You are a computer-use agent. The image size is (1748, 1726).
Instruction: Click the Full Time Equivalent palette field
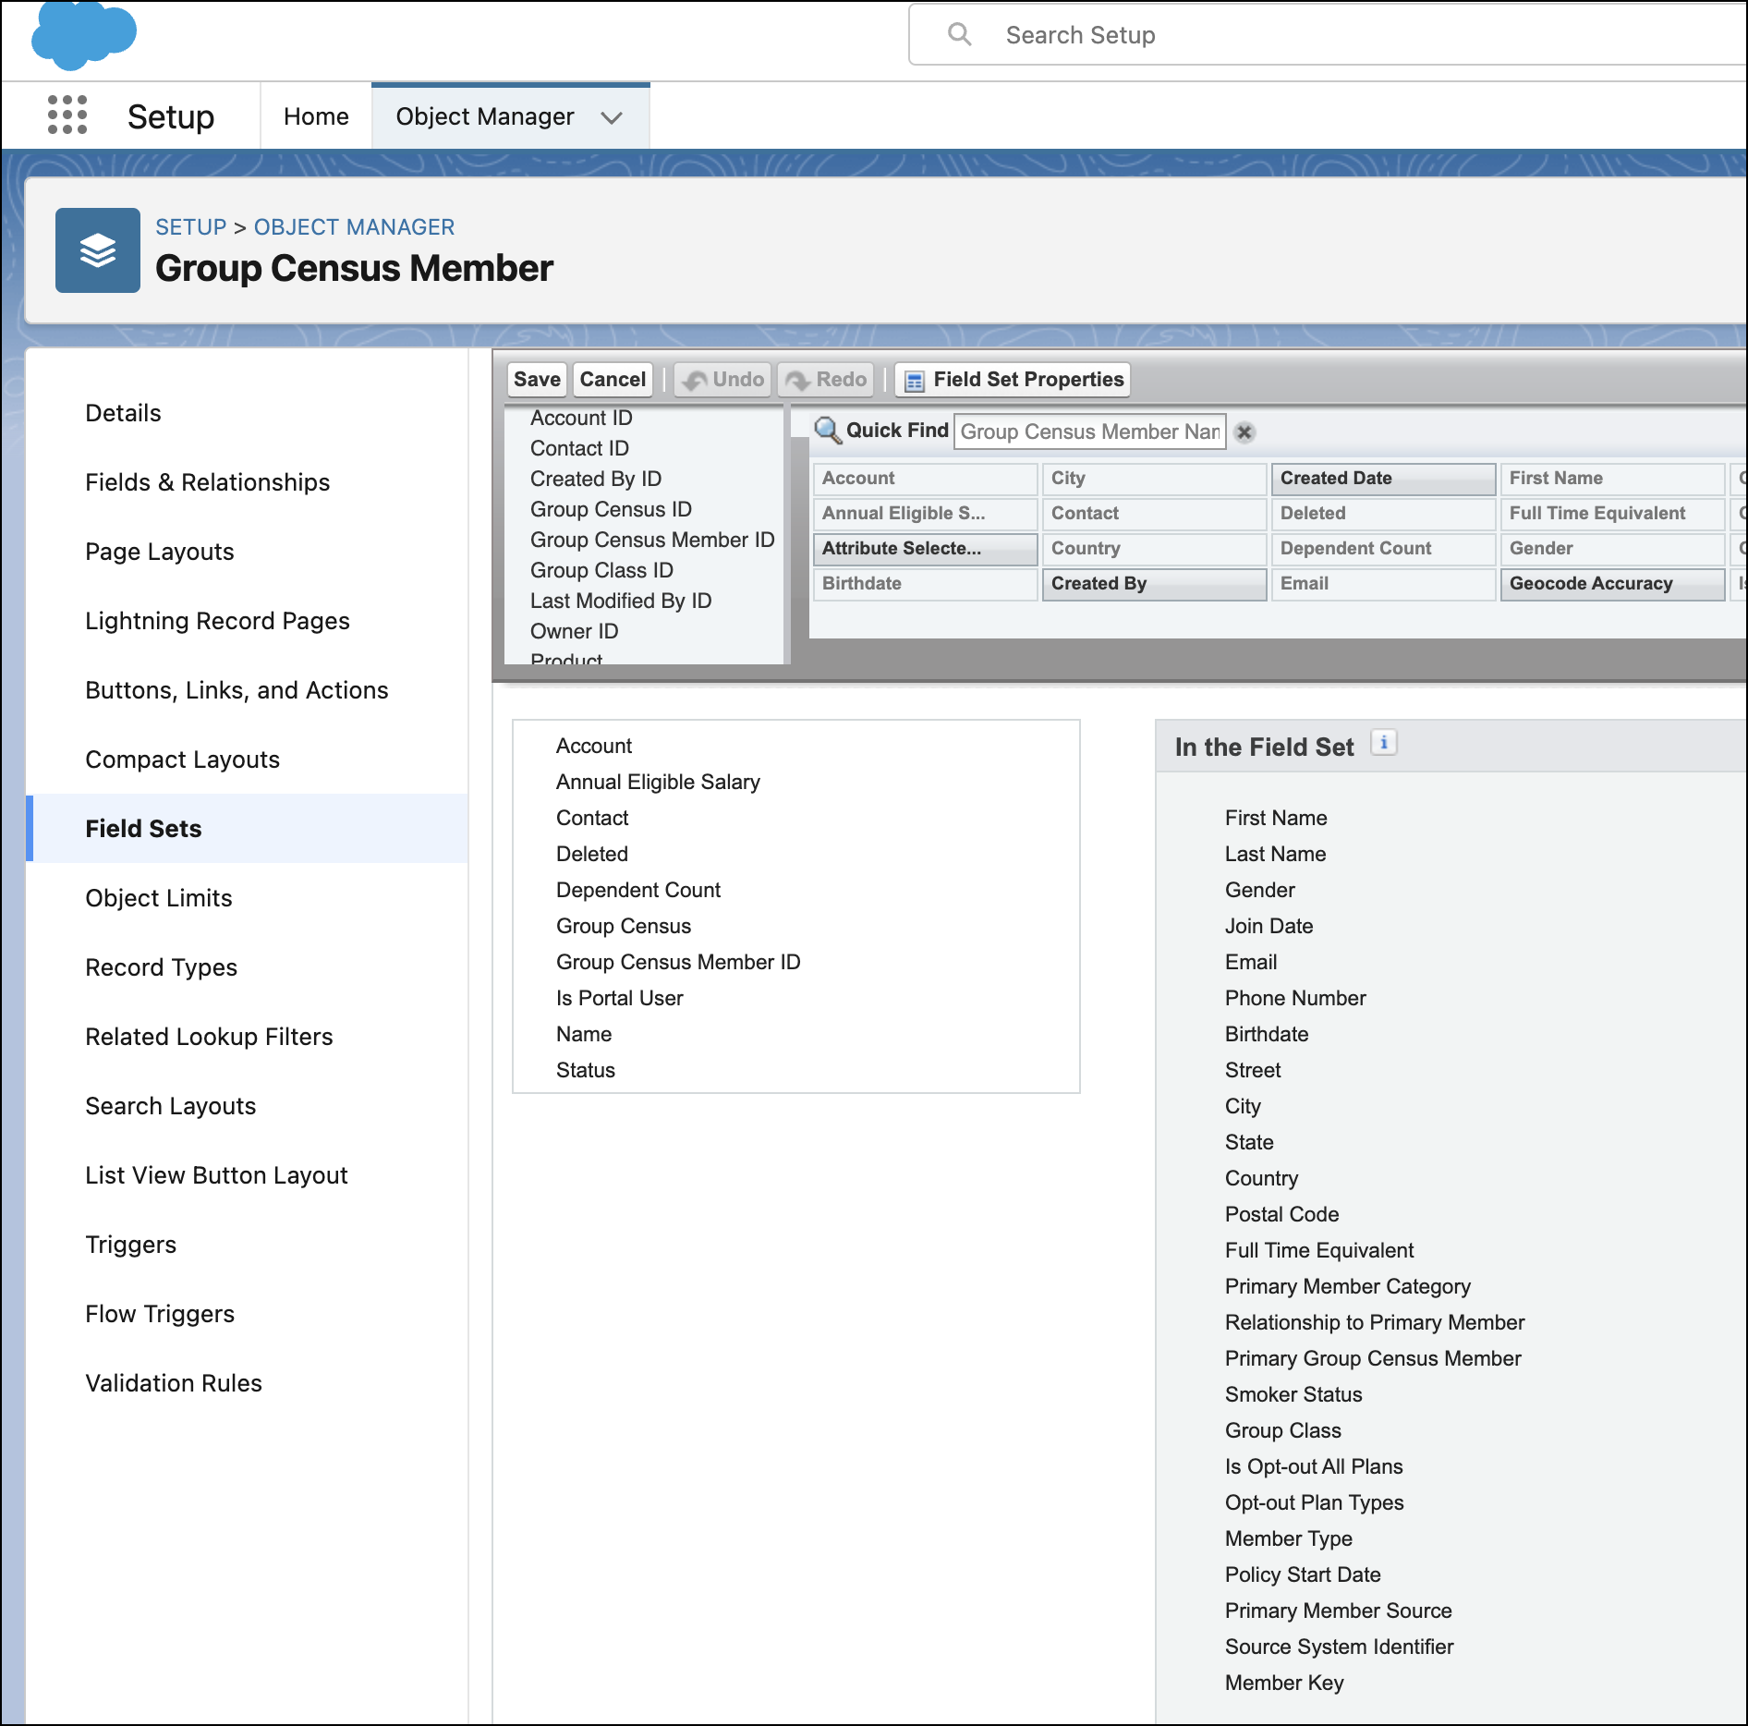(x=1613, y=514)
